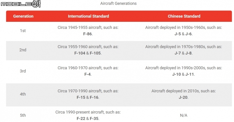The height and width of the screenshot is (122, 234).
Task: Click the bold F-22 aircraft name
Action: [x=81, y=119]
